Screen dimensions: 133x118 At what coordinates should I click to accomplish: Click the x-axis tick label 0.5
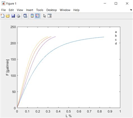point(68,111)
